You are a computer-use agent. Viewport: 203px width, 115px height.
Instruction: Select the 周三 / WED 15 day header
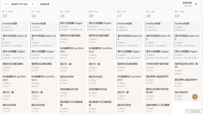coord(72,14)
